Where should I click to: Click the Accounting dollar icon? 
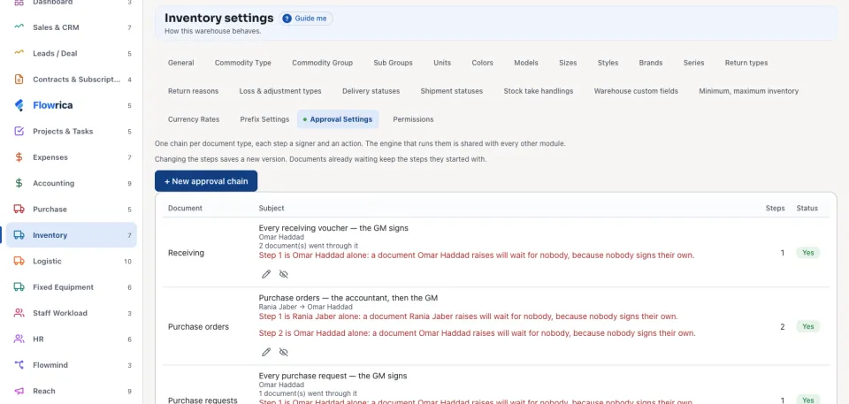click(19, 183)
